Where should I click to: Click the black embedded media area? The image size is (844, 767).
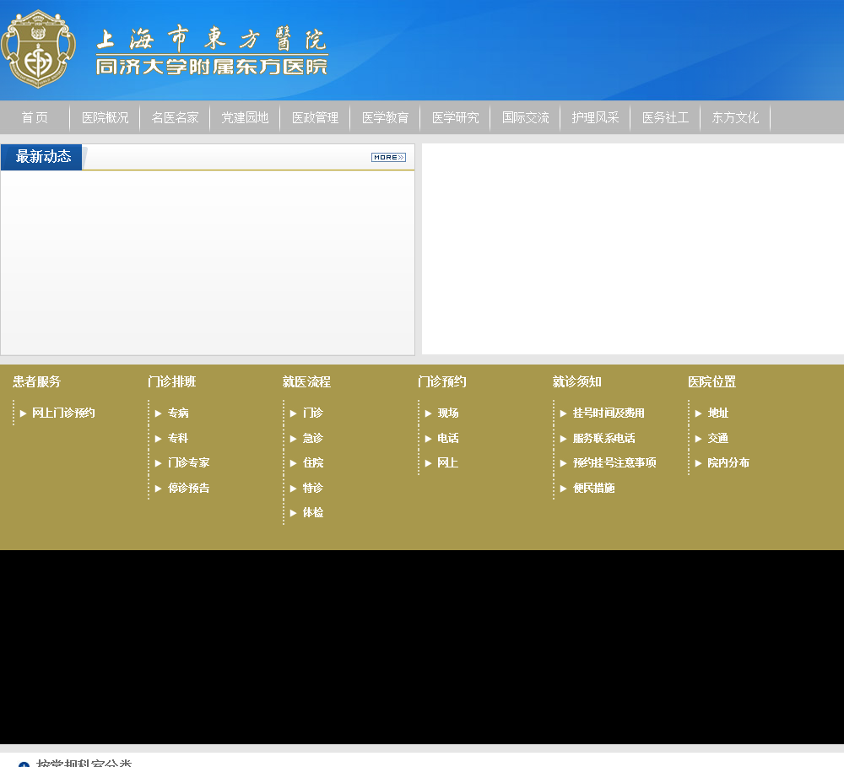click(422, 647)
